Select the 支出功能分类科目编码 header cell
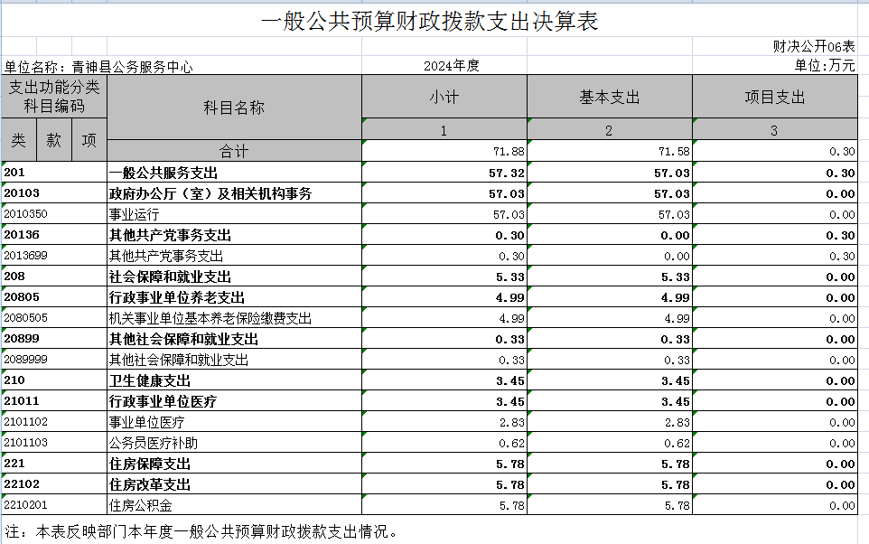 tap(54, 96)
